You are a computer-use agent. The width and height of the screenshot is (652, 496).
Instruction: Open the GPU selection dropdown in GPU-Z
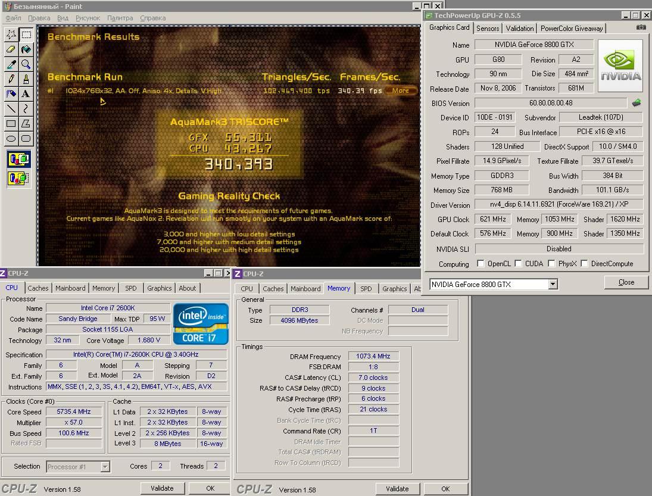click(x=552, y=285)
